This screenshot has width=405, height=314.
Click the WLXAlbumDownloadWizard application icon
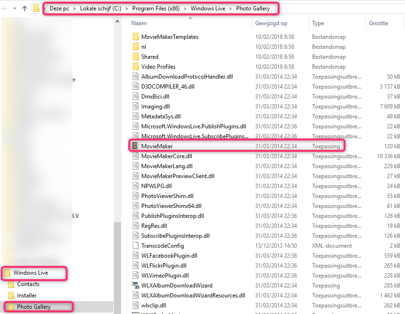click(x=136, y=286)
